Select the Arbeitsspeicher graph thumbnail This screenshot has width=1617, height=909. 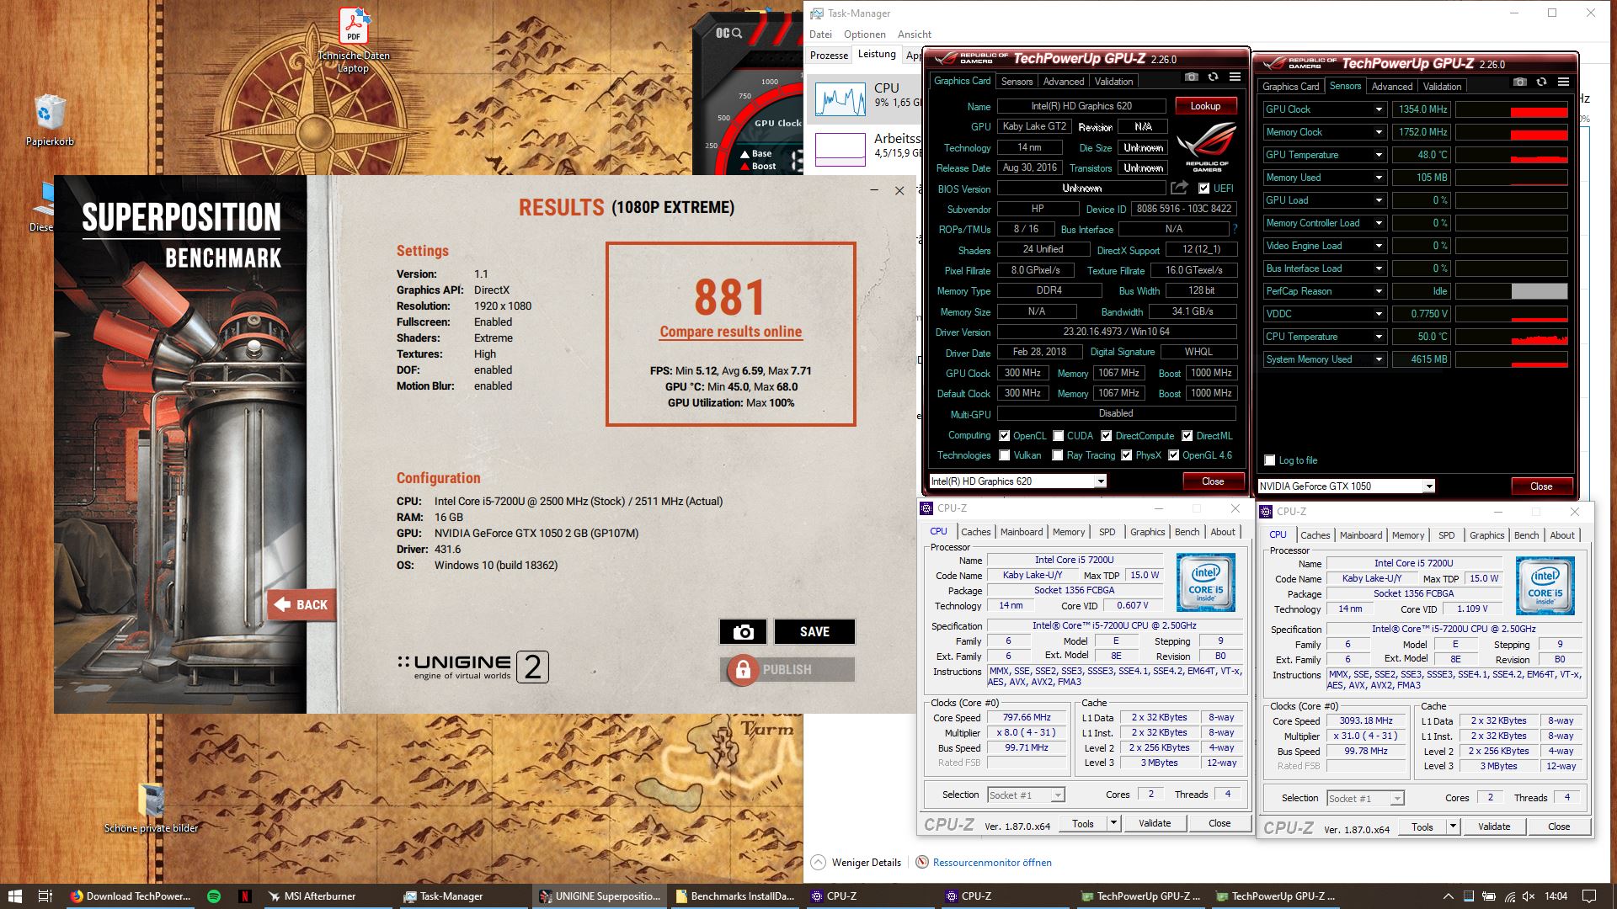click(x=840, y=149)
